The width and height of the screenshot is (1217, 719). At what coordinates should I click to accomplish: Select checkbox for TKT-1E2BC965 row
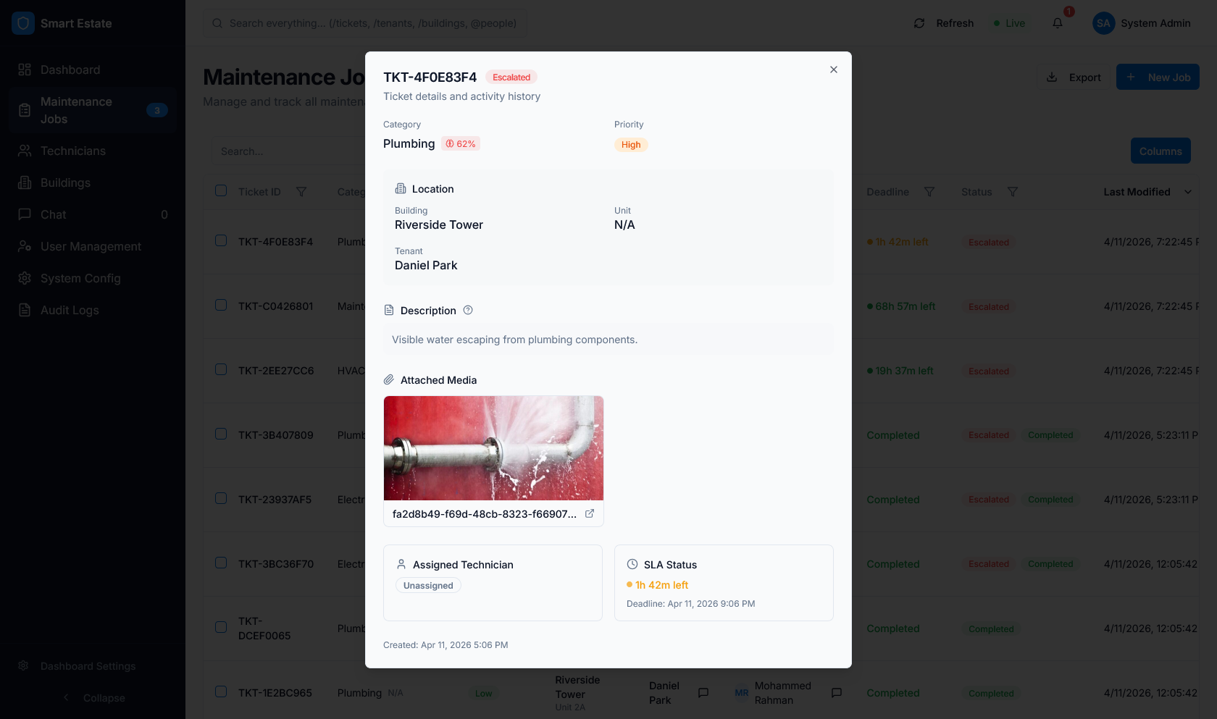221,691
